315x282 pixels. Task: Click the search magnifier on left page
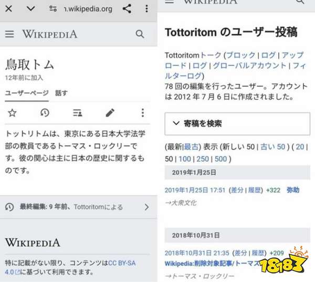pyautogui.click(x=140, y=34)
